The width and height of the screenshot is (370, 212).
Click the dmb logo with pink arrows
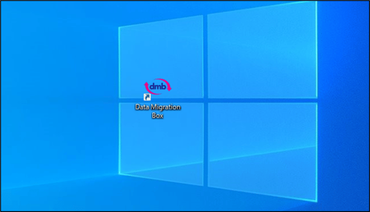[157, 87]
